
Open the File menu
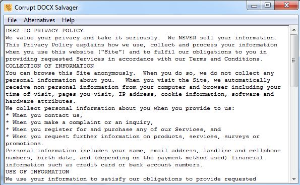point(12,20)
